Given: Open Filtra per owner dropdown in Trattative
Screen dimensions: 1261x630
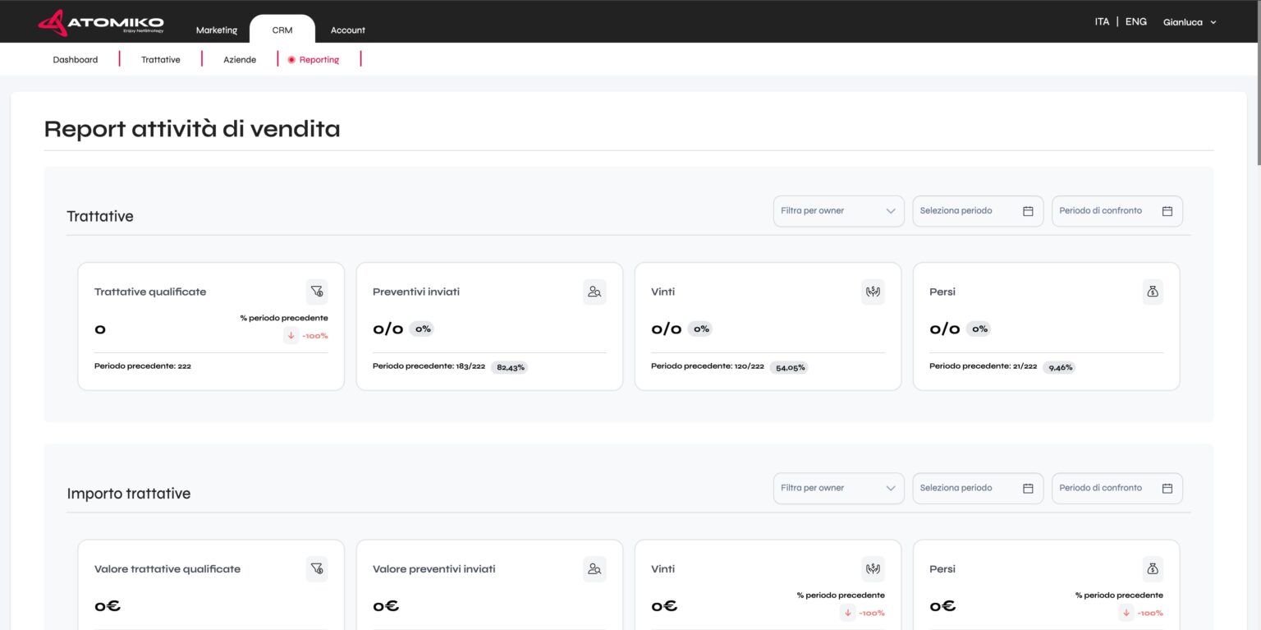Looking at the screenshot, I should click(838, 211).
